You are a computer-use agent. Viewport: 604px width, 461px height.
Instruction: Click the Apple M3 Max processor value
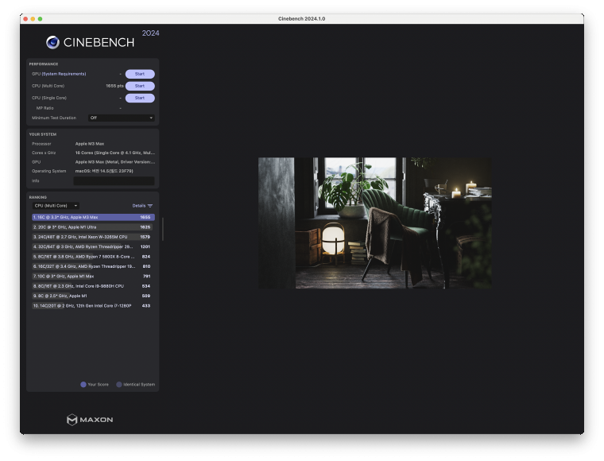tap(90, 144)
